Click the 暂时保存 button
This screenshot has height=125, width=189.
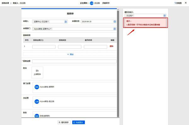(64, 122)
